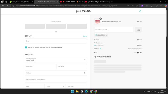Open the taskbar volume icon
The width and height of the screenshot is (168, 94).
155,91
